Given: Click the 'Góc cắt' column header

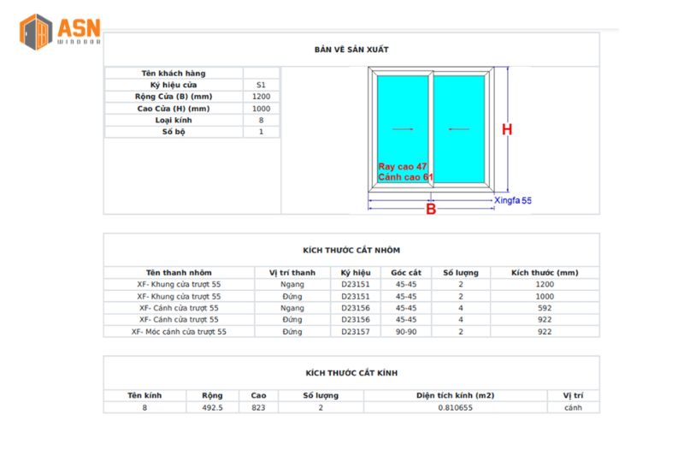Looking at the screenshot, I should 406,273.
